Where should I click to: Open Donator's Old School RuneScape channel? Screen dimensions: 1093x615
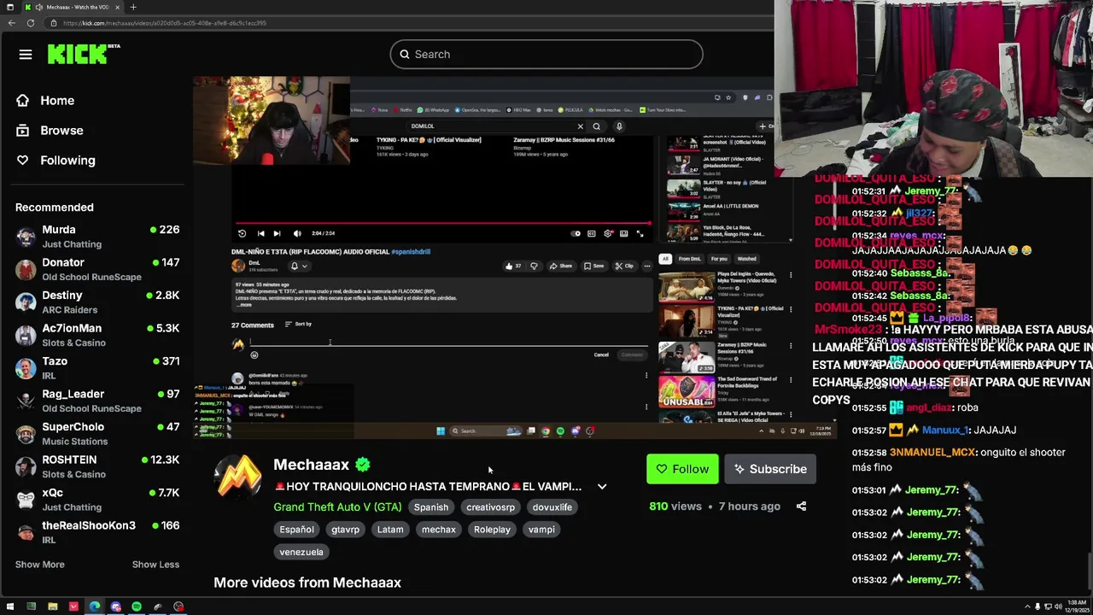(96, 269)
